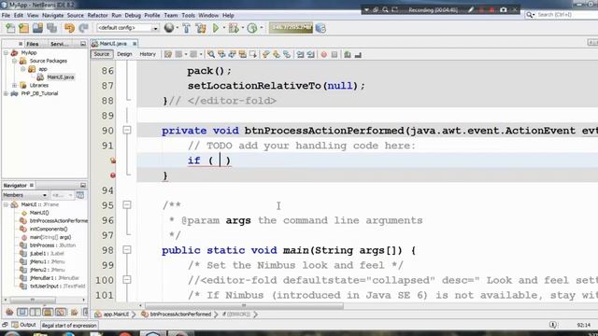Click the Find Next Occurrence editor icon
This screenshot has width=598, height=336.
point(232,54)
